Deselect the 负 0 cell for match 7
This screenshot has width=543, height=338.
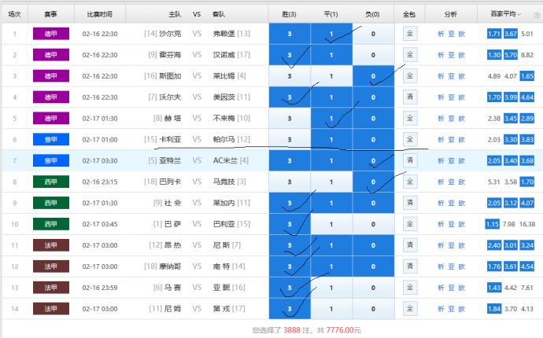pos(373,160)
